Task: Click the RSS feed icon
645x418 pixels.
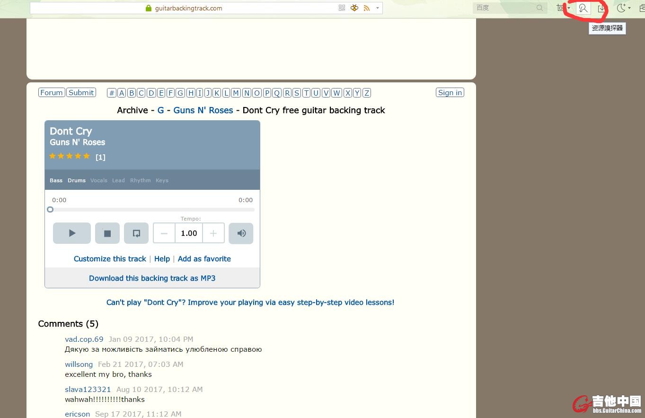Action: pyautogui.click(x=367, y=8)
